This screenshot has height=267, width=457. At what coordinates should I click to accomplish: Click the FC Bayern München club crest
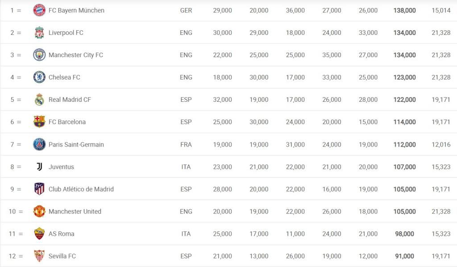(x=39, y=10)
